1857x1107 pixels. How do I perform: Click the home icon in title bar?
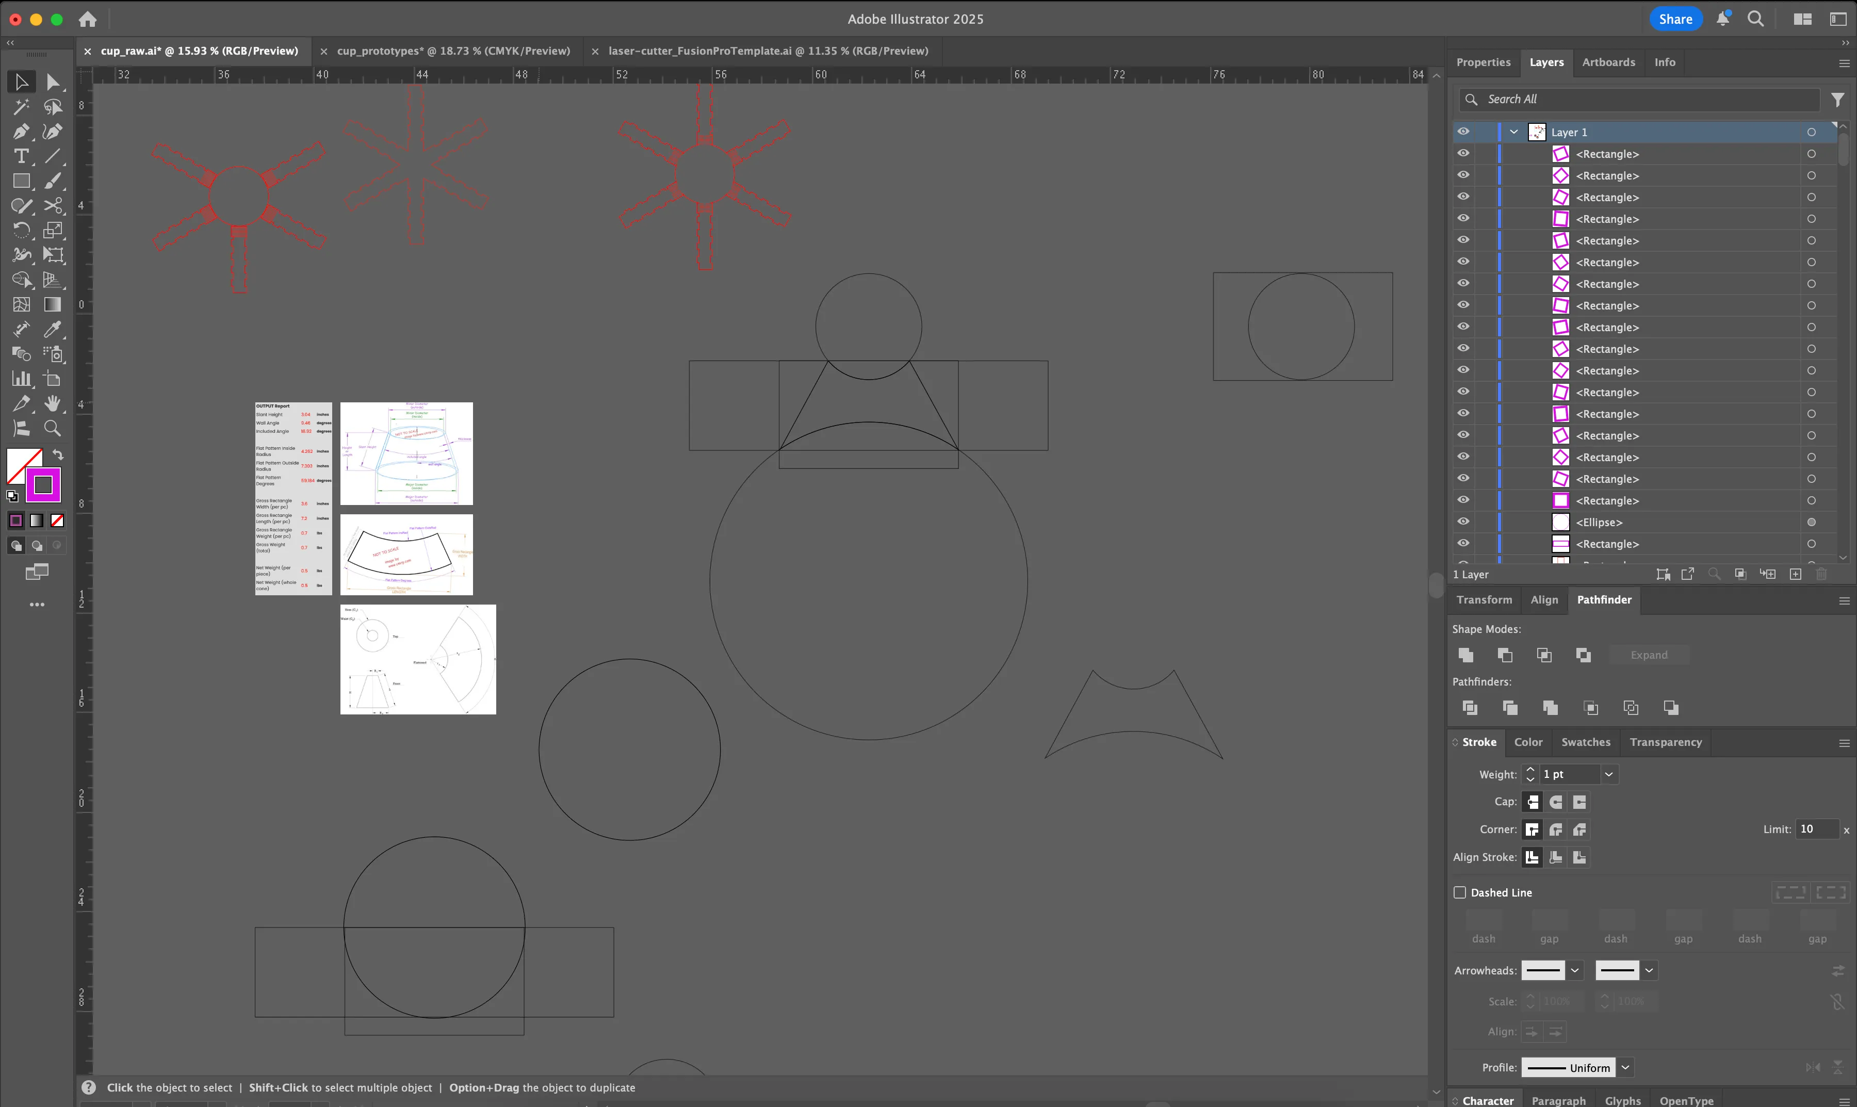click(x=87, y=20)
